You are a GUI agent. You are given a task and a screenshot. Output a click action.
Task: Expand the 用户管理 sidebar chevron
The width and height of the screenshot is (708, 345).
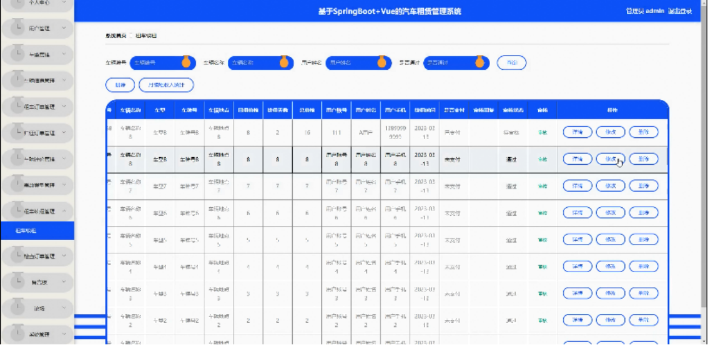(x=64, y=29)
